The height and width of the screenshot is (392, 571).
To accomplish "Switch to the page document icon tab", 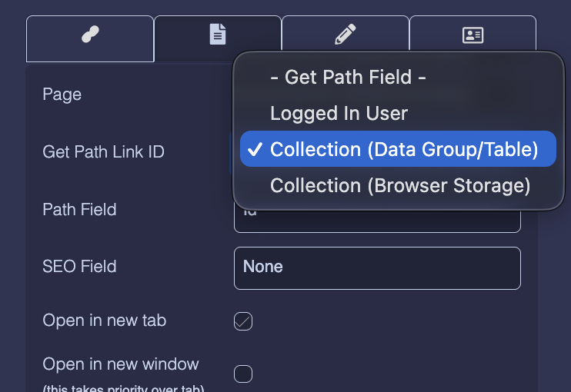I will pos(218,35).
